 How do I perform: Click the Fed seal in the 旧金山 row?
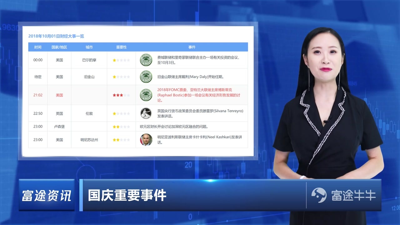point(146,77)
